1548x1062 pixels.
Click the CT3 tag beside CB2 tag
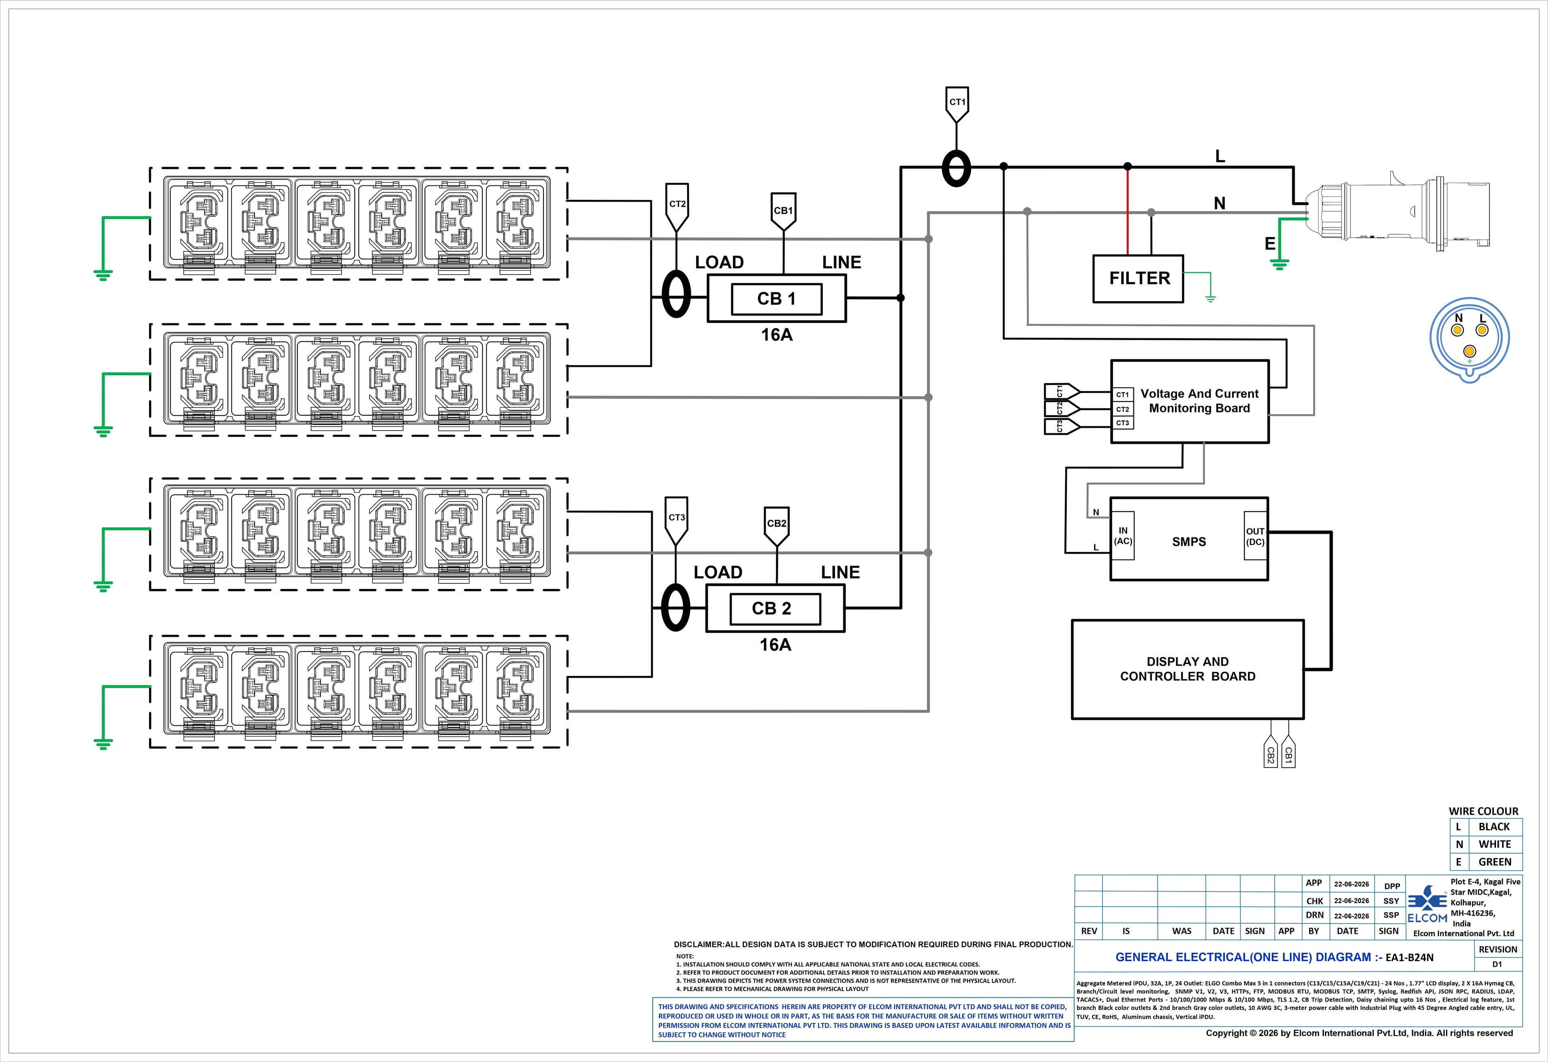(677, 521)
